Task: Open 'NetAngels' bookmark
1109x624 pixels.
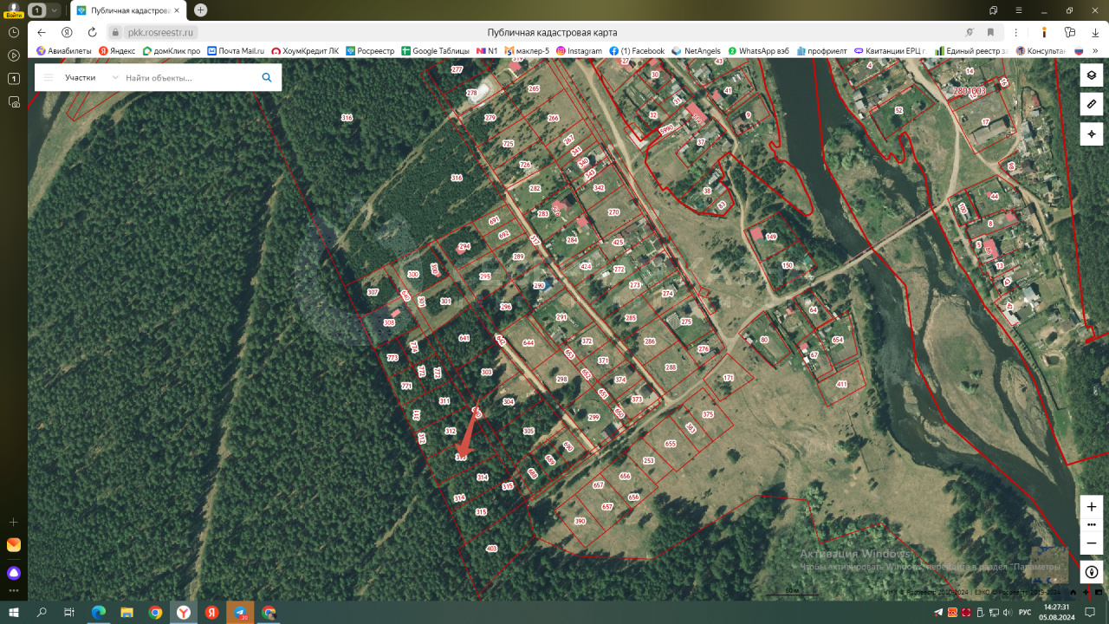Action: tap(696, 51)
